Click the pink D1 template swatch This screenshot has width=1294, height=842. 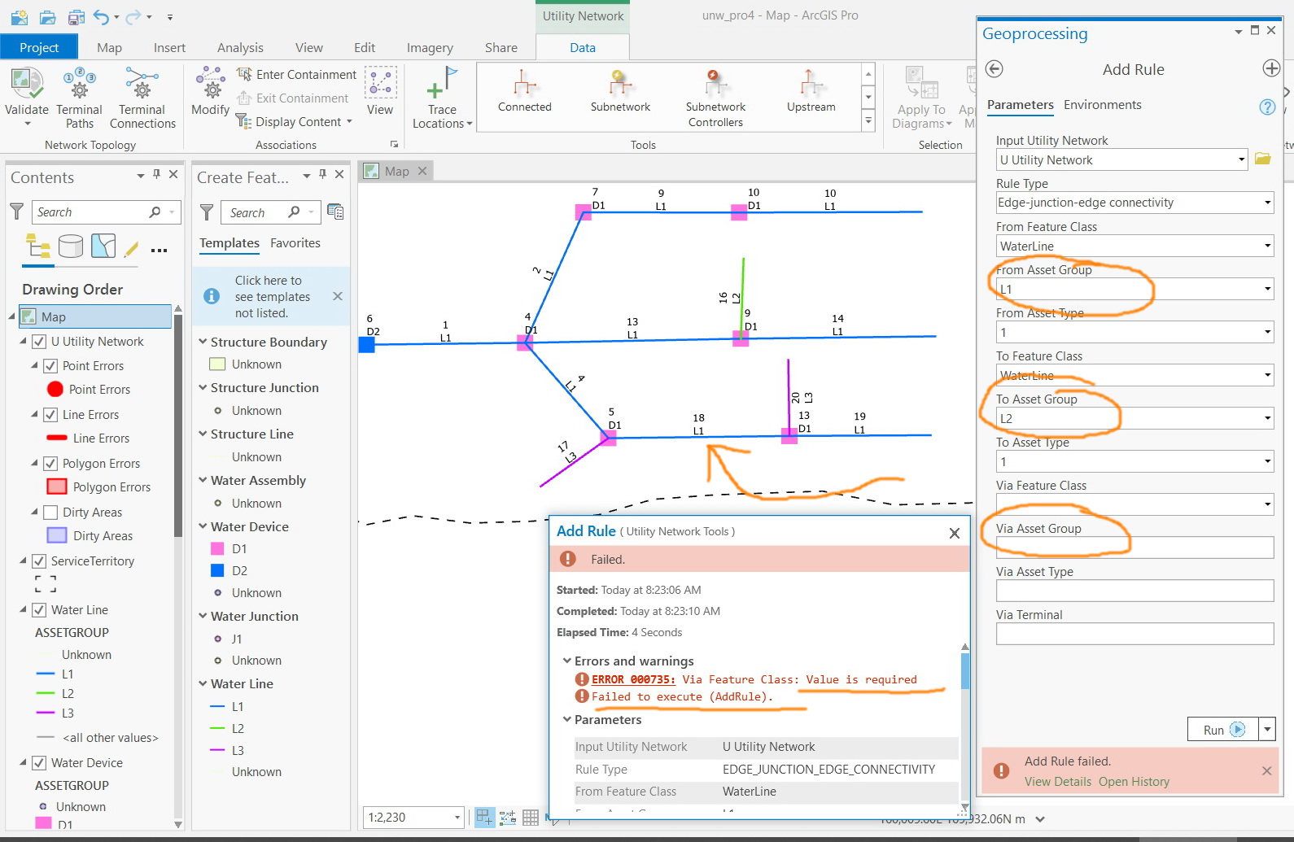(217, 549)
